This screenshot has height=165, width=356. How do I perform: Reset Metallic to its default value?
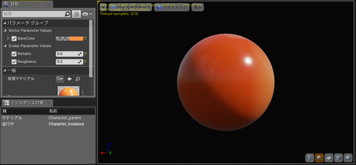86,54
